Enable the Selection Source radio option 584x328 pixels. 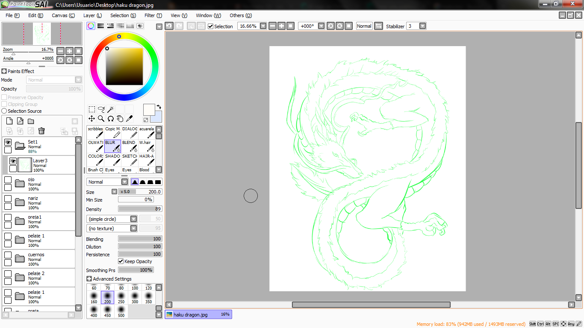tap(4, 111)
